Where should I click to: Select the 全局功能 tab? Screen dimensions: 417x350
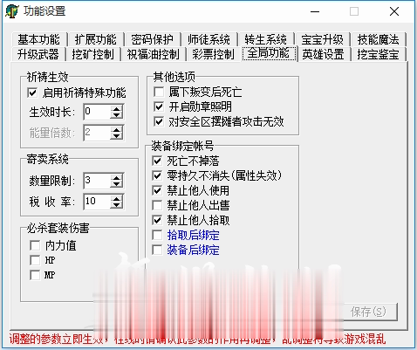click(x=269, y=53)
